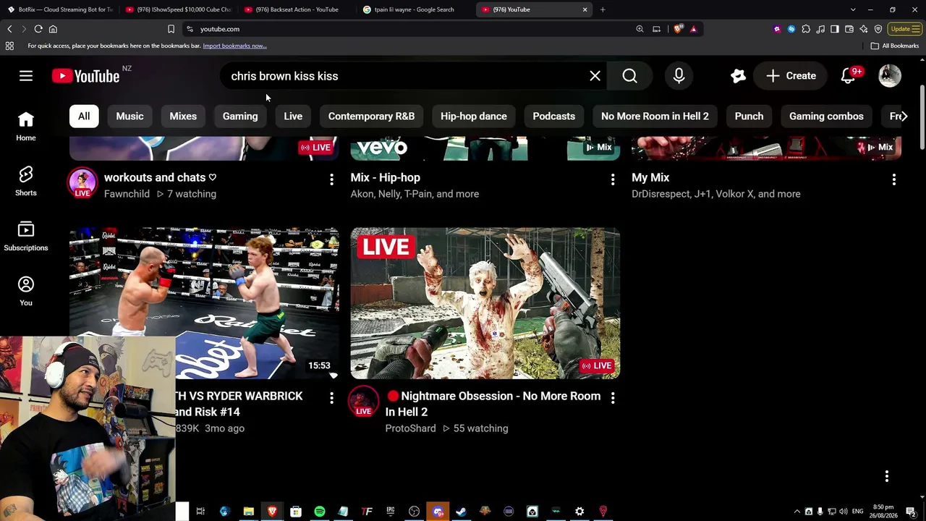The width and height of the screenshot is (926, 521).
Task: Open options for My Mix
Action: click(x=894, y=179)
